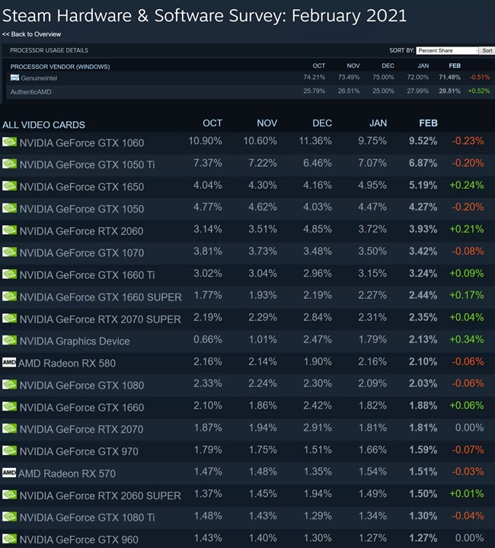Viewport: 495px width, 548px height.
Task: Click NVIDIA logo in the RTX 2070 row
Action: pos(9,428)
